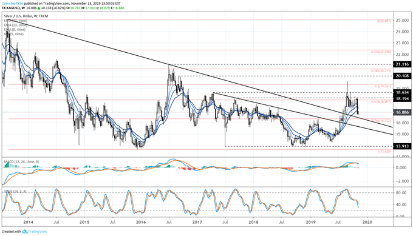Select the 0.382(20.715) Fibonacci label
The height and width of the screenshot is (236, 413).
(381, 71)
